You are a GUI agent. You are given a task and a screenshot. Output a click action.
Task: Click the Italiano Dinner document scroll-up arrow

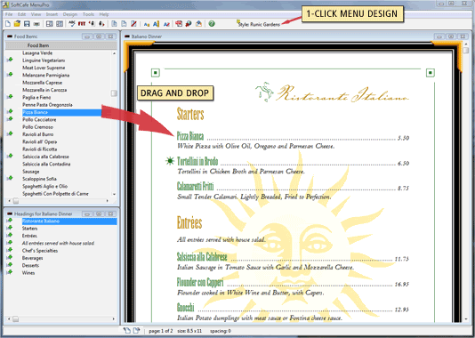pos(465,44)
